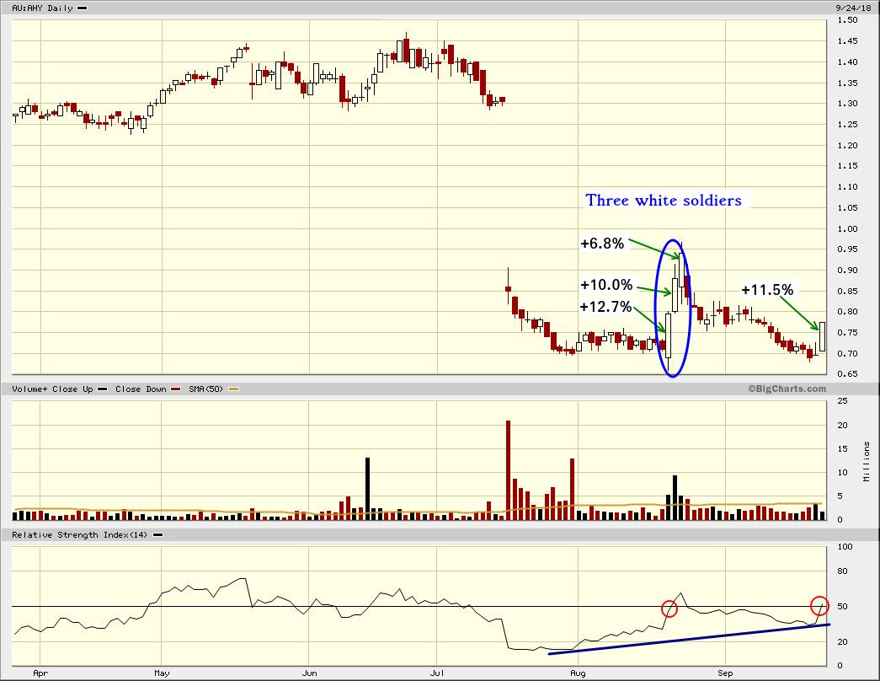
Task: Click the Volume+ Close Up legend label
Action: pos(52,389)
